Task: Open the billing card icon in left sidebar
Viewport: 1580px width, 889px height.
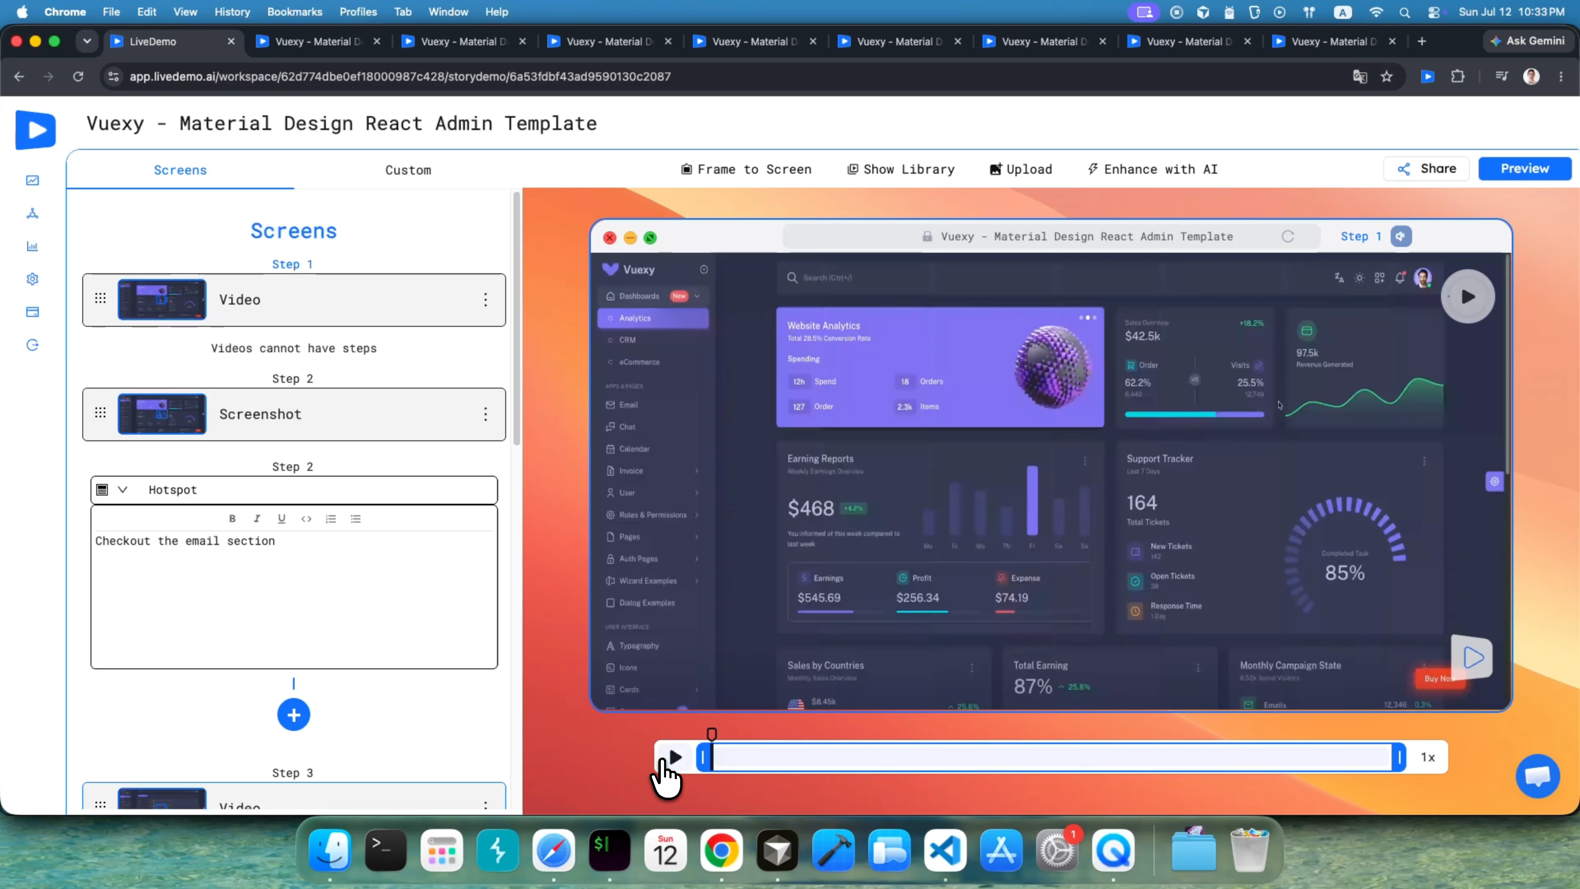Action: [x=33, y=312]
